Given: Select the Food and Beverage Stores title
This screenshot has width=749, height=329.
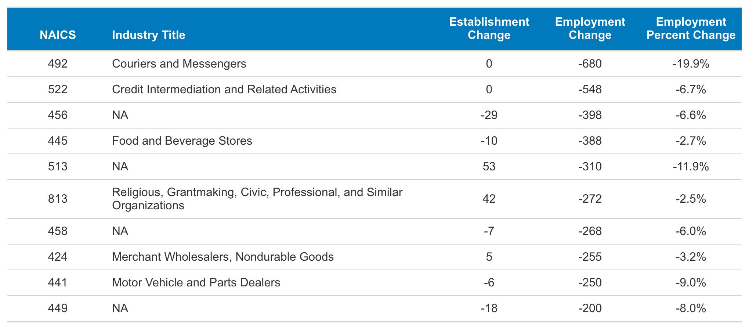Looking at the screenshot, I should 182,141.
